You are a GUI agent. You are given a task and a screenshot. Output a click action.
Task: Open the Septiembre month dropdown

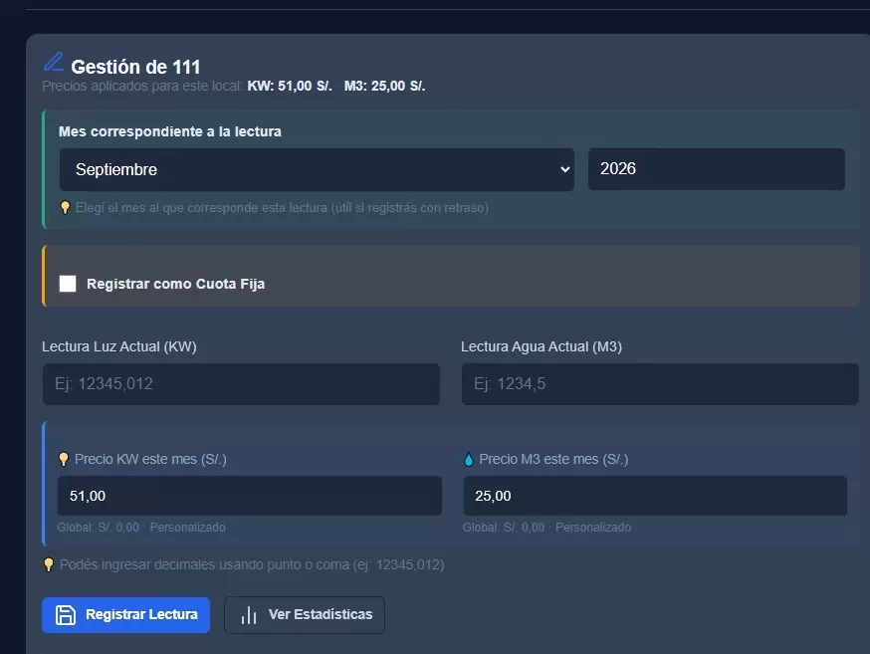point(317,169)
